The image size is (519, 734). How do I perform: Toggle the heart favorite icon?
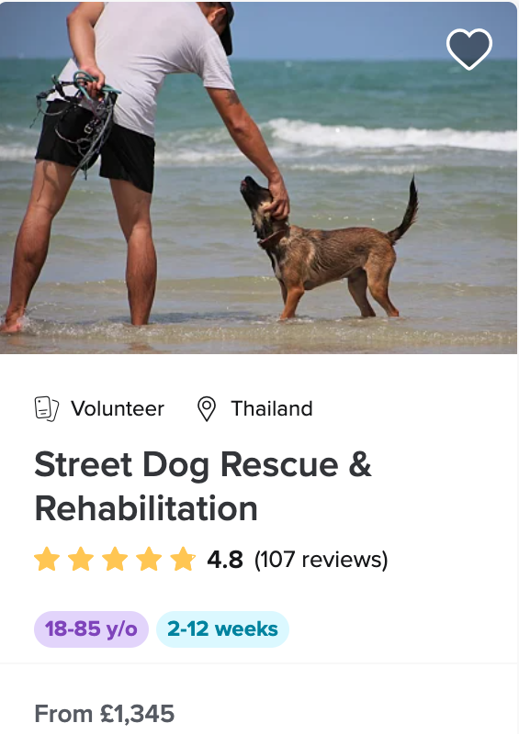pos(469,49)
